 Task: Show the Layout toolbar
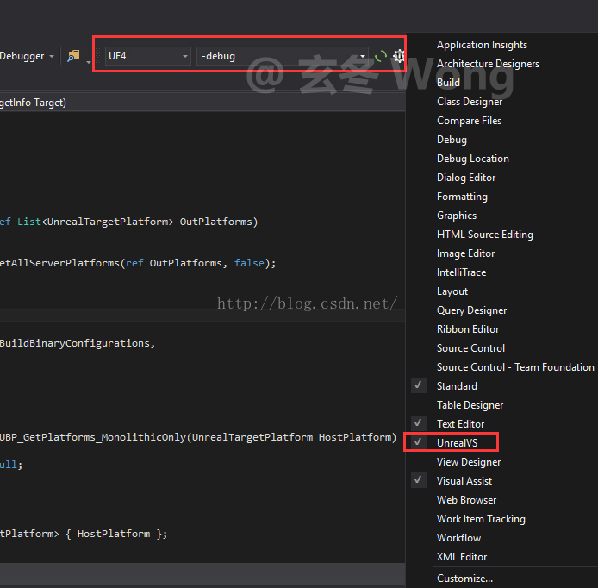click(x=452, y=291)
